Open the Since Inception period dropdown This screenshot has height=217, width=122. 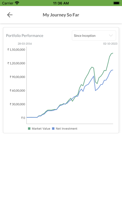pyautogui.click(x=94, y=36)
